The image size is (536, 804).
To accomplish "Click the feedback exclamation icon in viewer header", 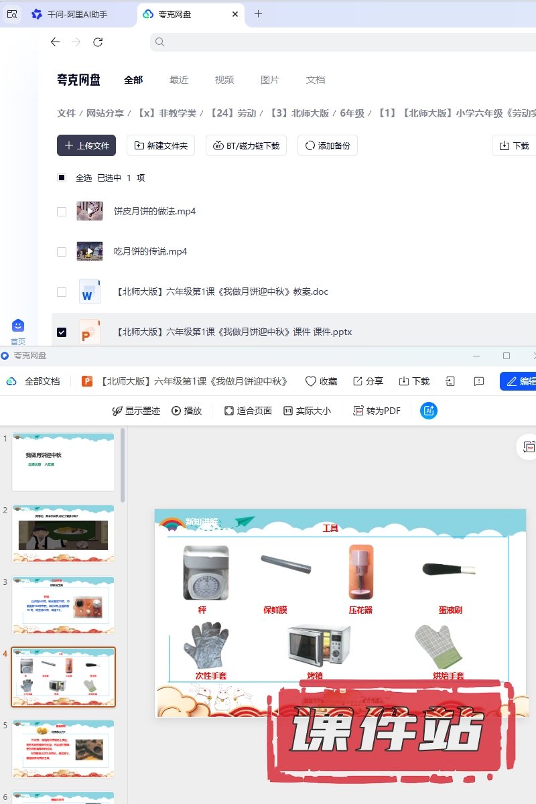I will 478,381.
